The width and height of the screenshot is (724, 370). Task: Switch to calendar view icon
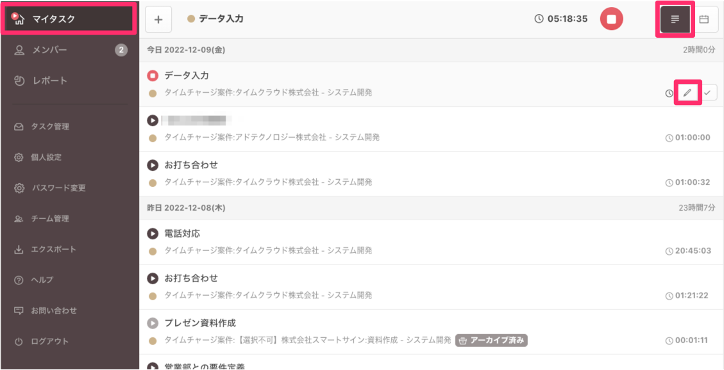(x=703, y=19)
